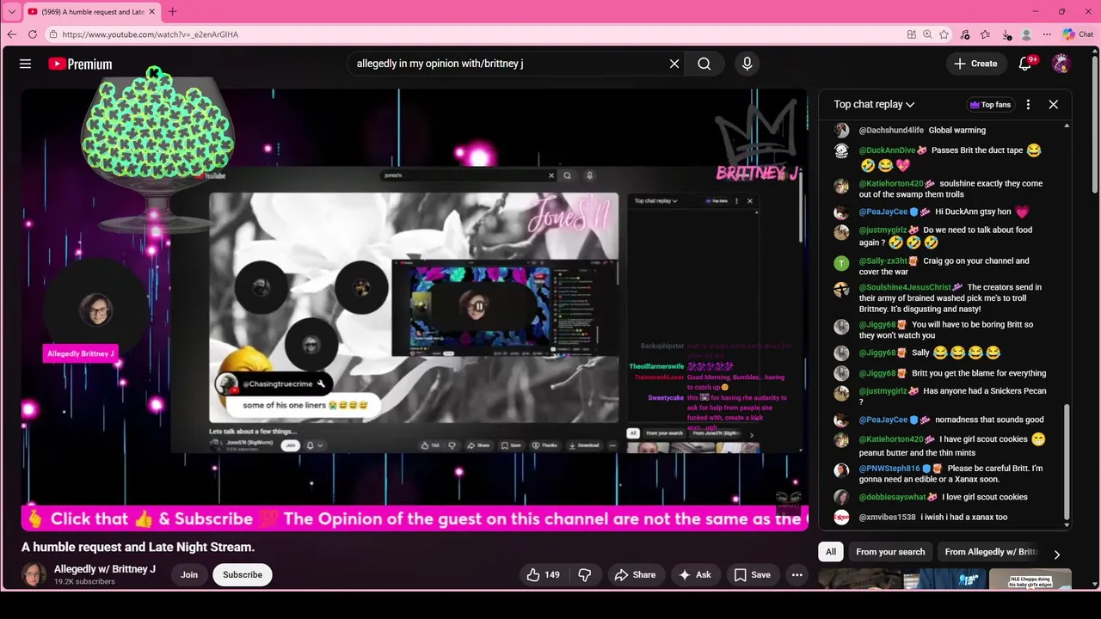Show Top fans leaderboard
This screenshot has height=619, width=1101.
pos(990,105)
